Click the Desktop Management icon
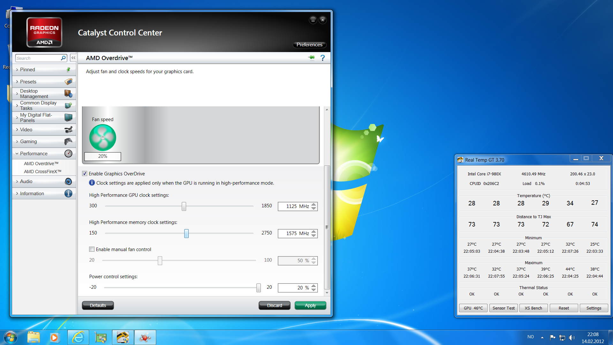613x345 pixels. (68, 94)
